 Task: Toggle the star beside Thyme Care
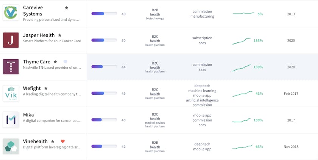[x=55, y=62]
